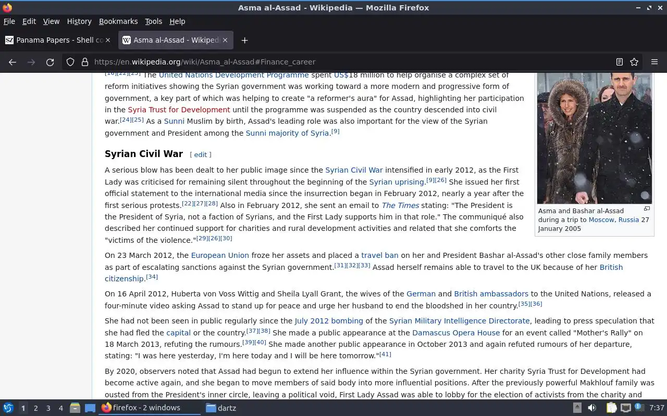Select the Asma al-Assad Wikipedia tab
667x416 pixels.
click(176, 40)
